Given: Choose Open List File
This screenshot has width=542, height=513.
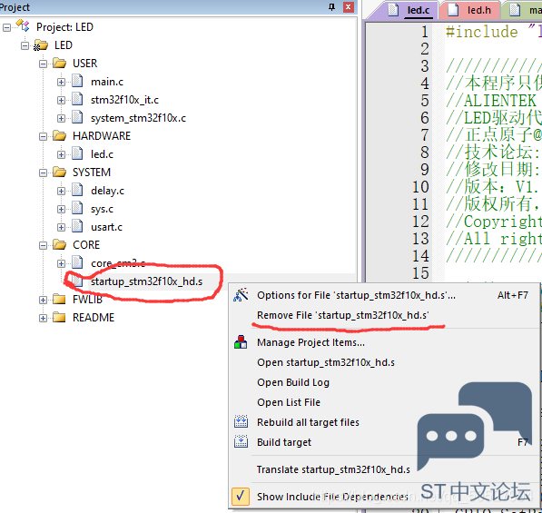Looking at the screenshot, I should [x=384, y=402].
